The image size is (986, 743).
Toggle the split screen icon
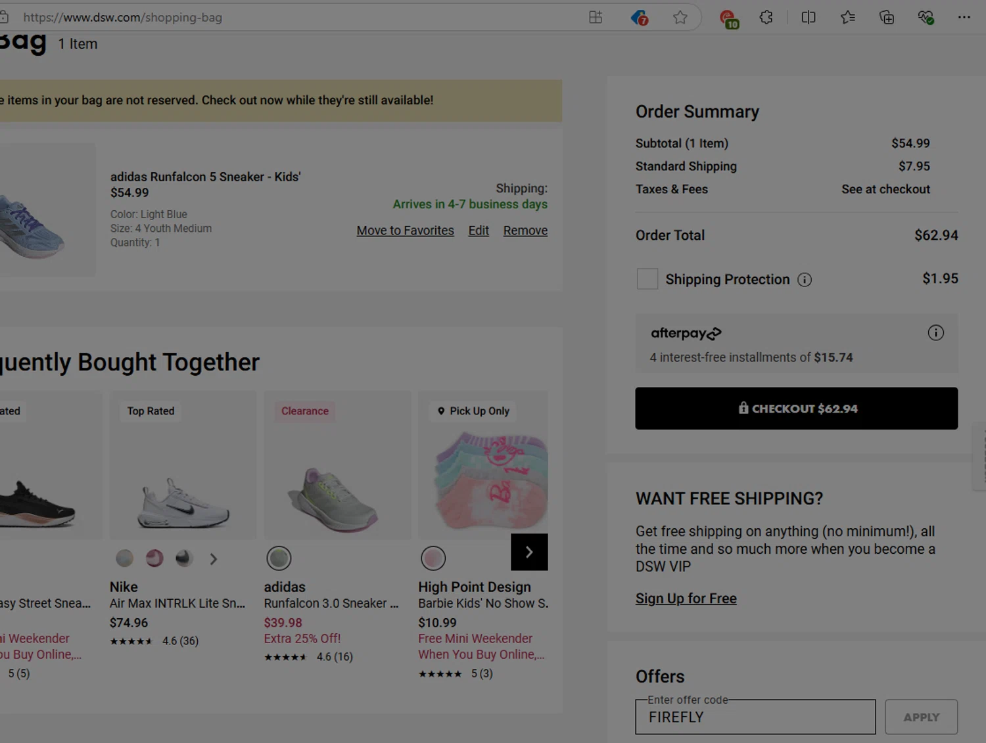tap(809, 18)
